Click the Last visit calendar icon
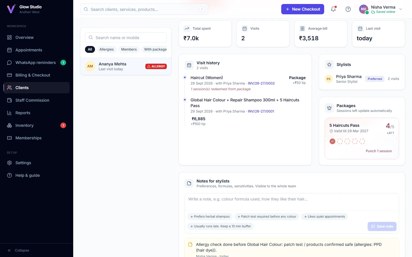 [360, 29]
